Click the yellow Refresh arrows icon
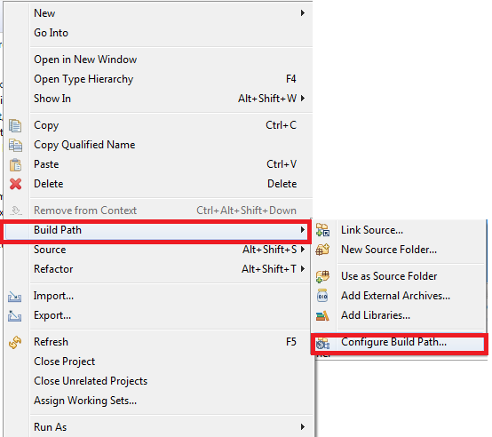 [15, 342]
